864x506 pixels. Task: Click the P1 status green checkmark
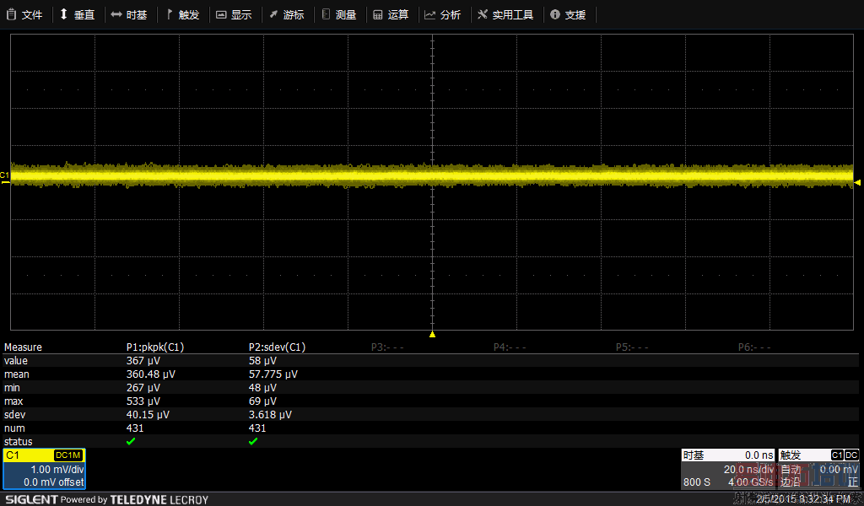click(x=131, y=442)
